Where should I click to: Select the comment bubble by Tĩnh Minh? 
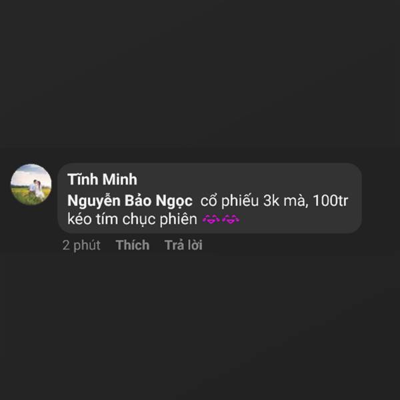[x=210, y=198]
